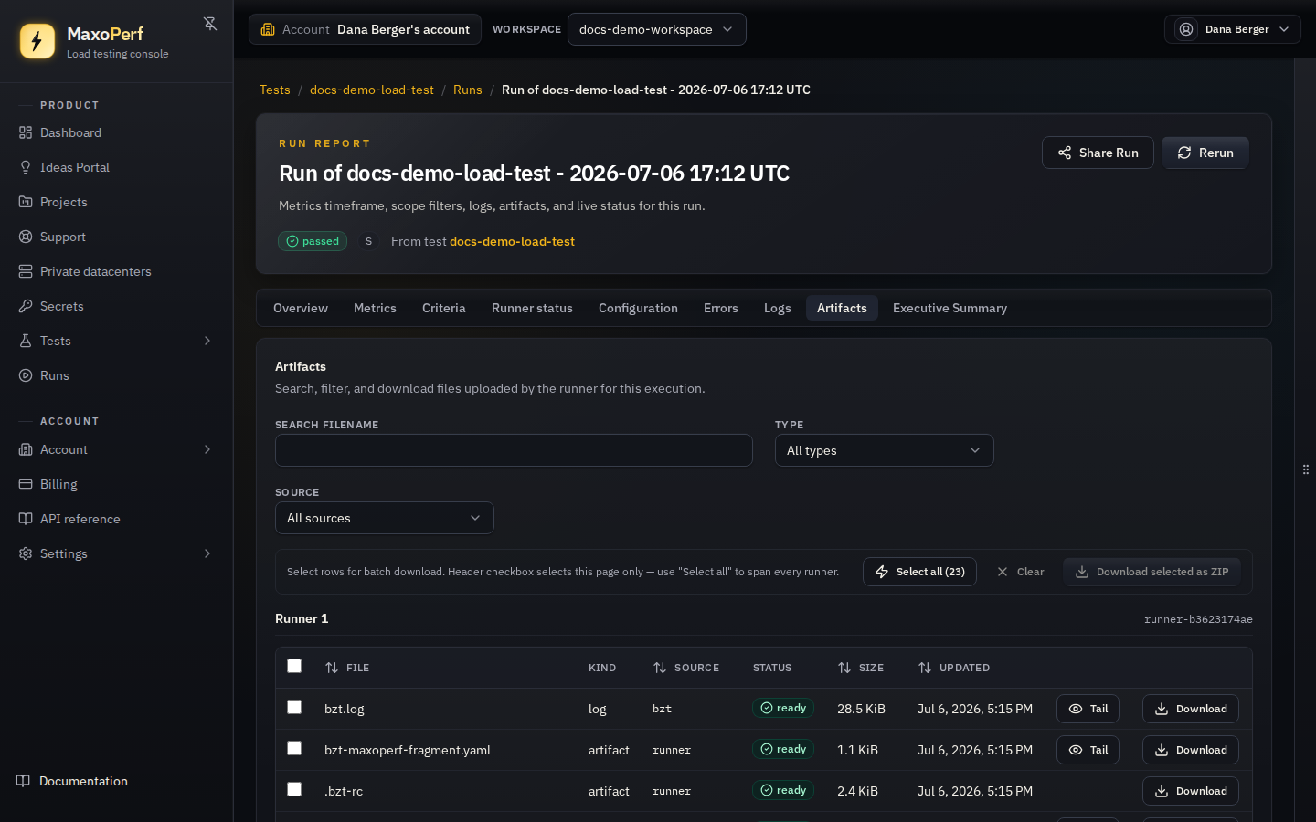Viewport: 1316px width, 822px height.
Task: Check the bzt-maxoperf-fragment.yaml row checkbox
Action: (x=294, y=748)
